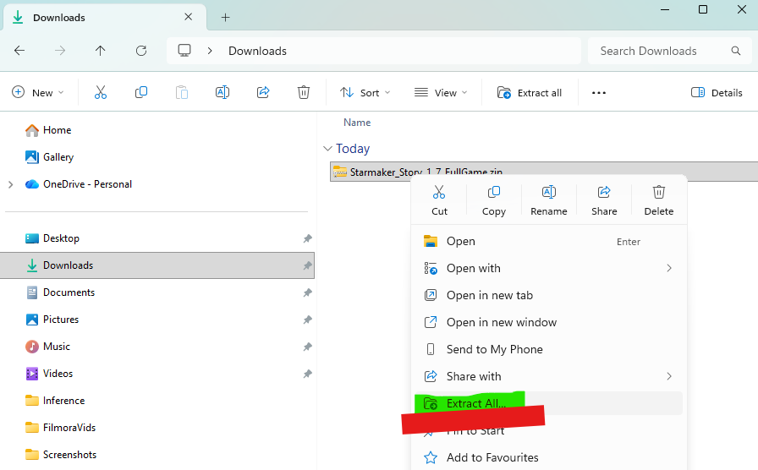The width and height of the screenshot is (758, 470).
Task: Open the View dropdown
Action: click(441, 93)
